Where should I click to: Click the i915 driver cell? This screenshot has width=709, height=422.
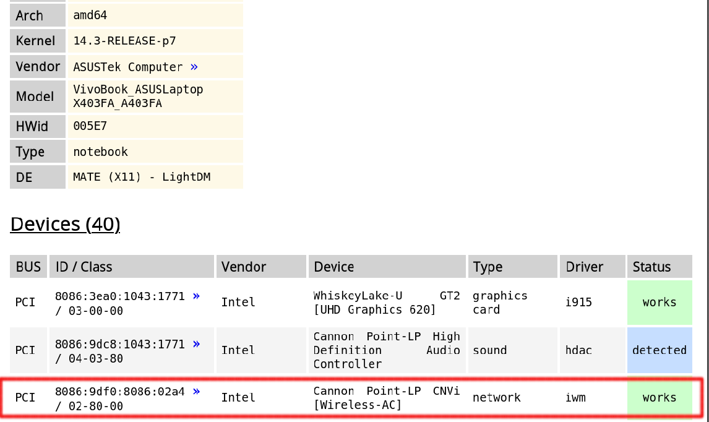click(x=578, y=303)
